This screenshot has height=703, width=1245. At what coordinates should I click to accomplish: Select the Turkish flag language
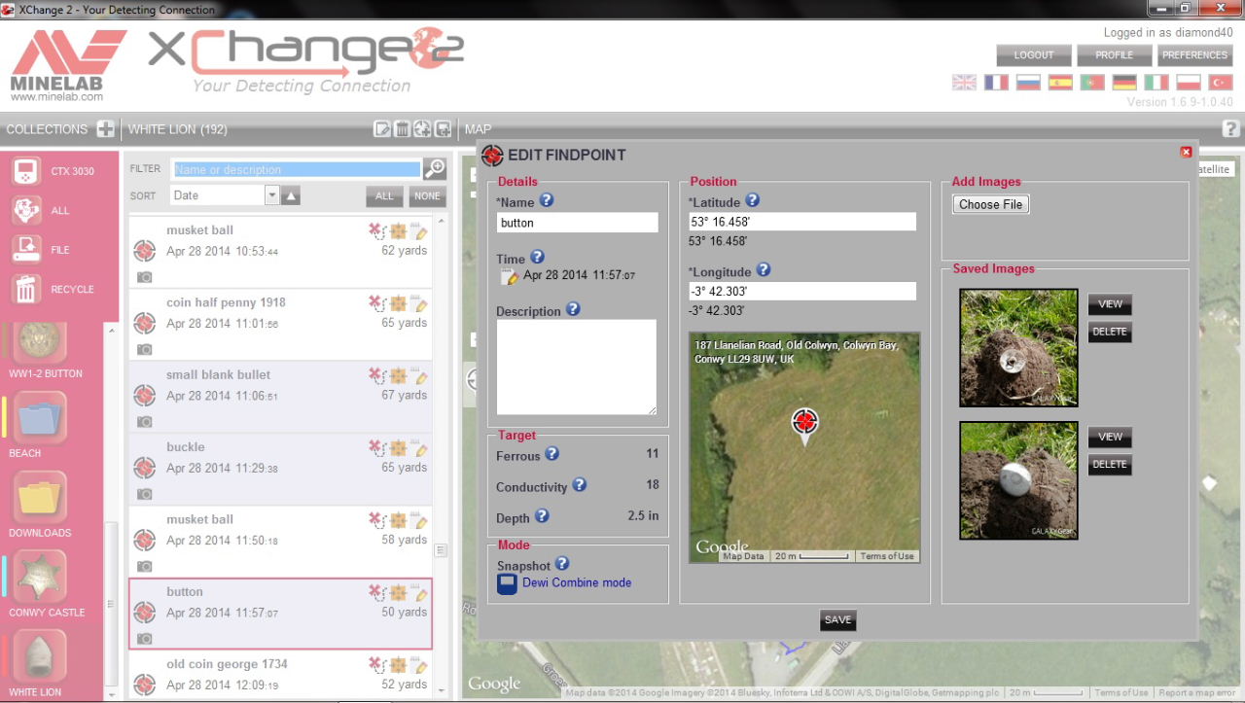[x=1221, y=83]
